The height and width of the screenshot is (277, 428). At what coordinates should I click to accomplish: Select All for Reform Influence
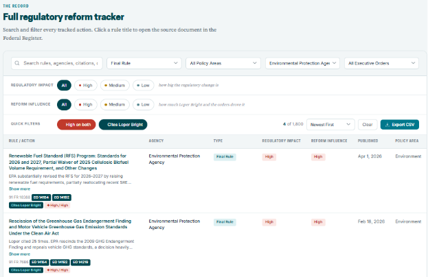pyautogui.click(x=64, y=105)
